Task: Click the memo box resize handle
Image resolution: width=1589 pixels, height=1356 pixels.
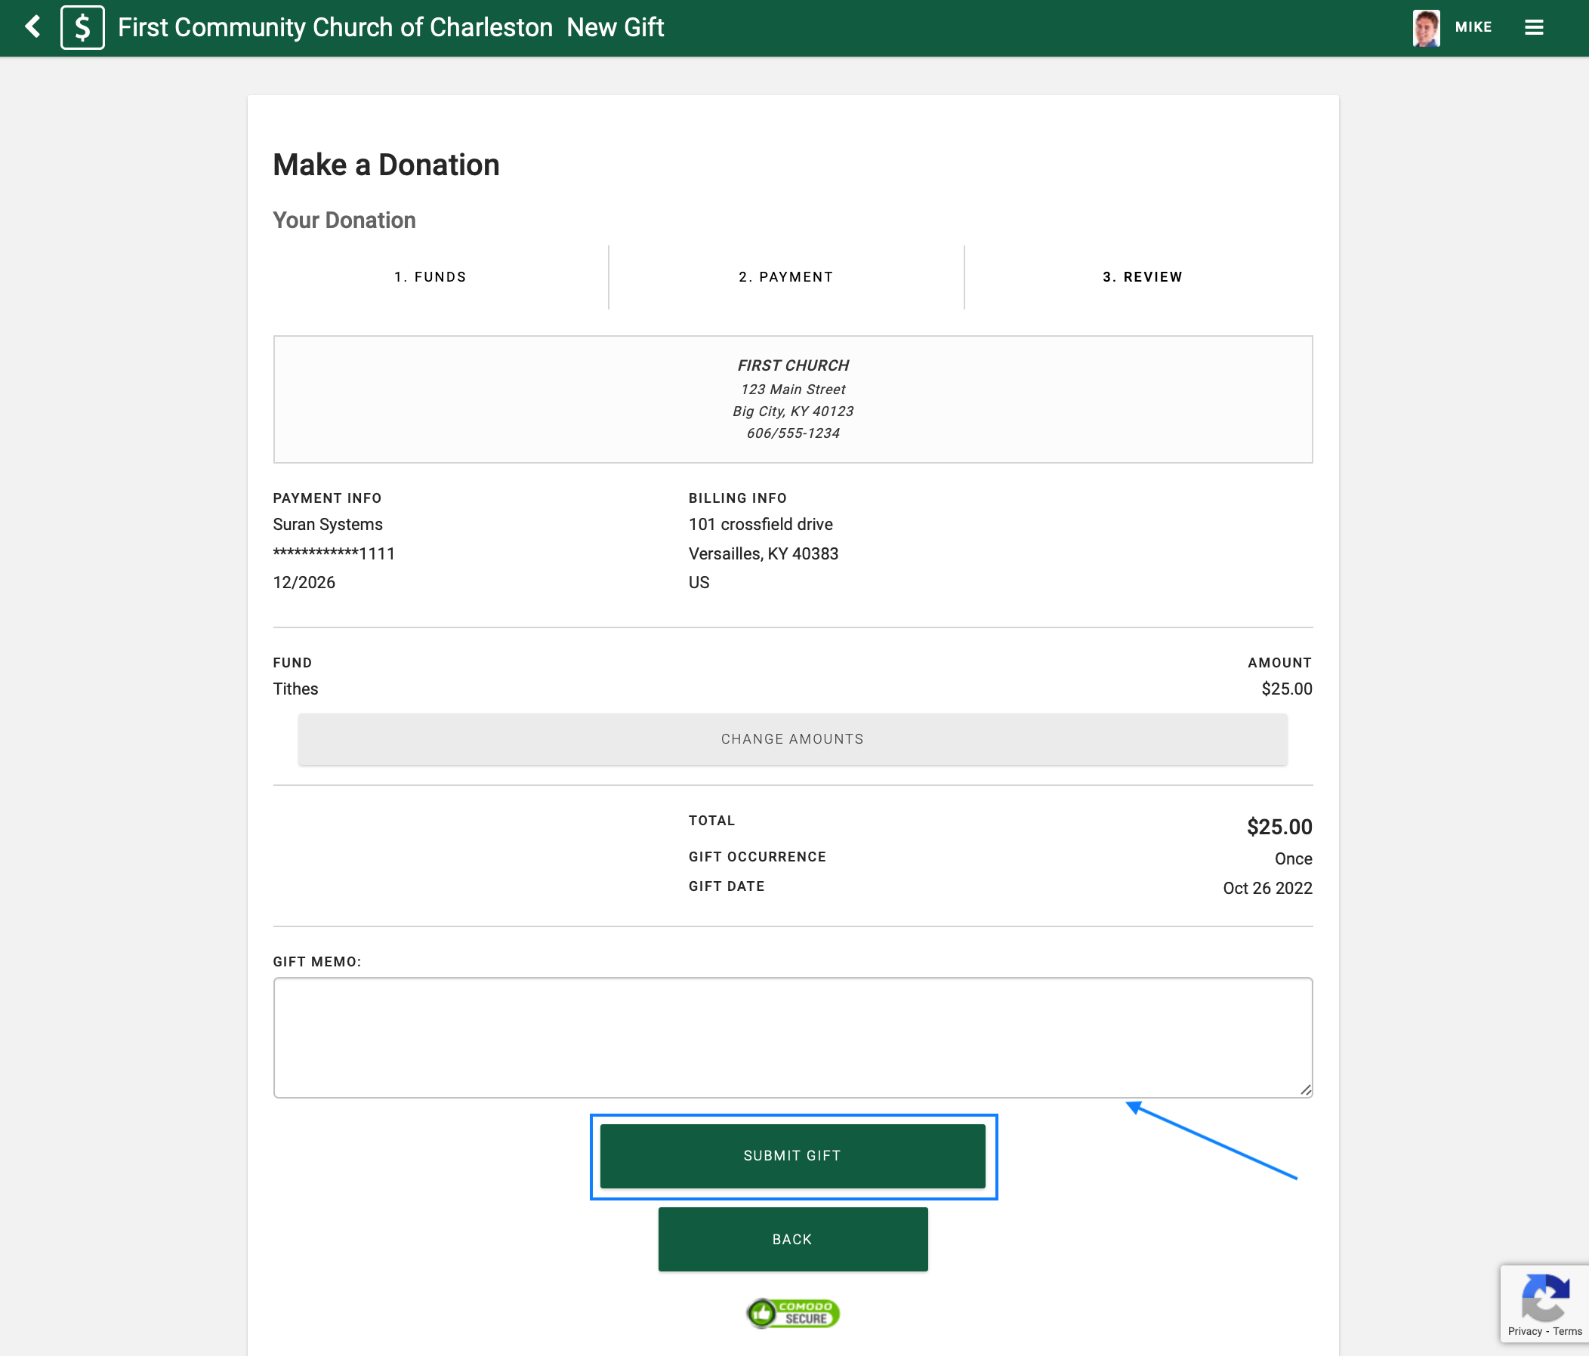Action: [x=1305, y=1089]
